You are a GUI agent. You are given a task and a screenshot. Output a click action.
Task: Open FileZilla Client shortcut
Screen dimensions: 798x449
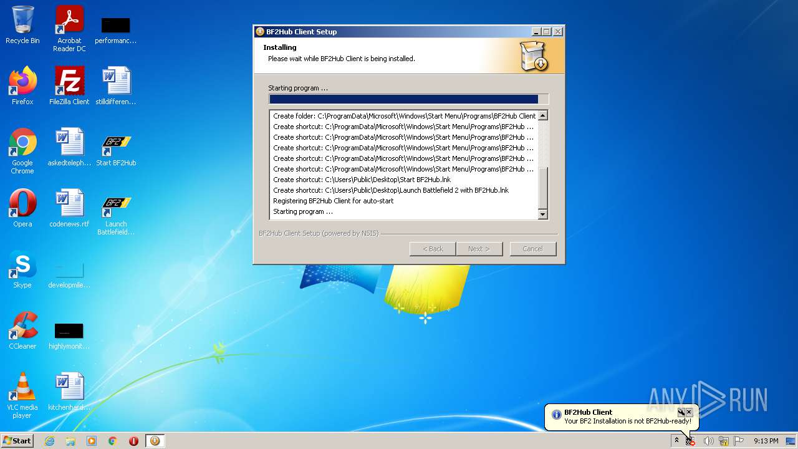[x=69, y=86]
